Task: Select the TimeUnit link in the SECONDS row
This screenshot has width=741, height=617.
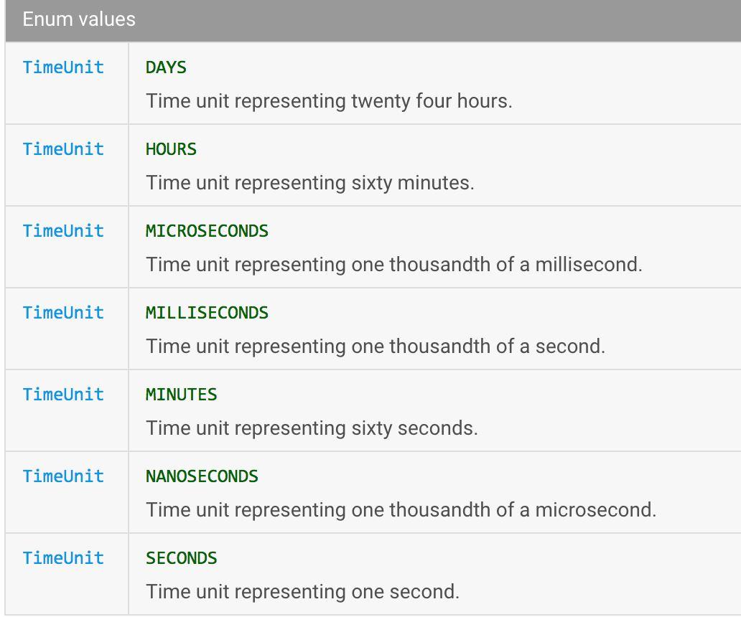Action: 63,558
